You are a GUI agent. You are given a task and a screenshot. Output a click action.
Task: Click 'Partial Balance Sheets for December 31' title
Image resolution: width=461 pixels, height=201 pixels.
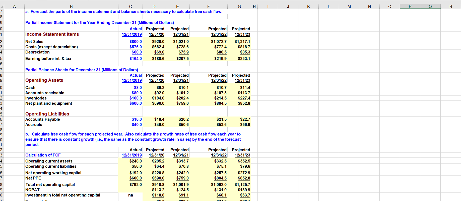(x=82, y=70)
